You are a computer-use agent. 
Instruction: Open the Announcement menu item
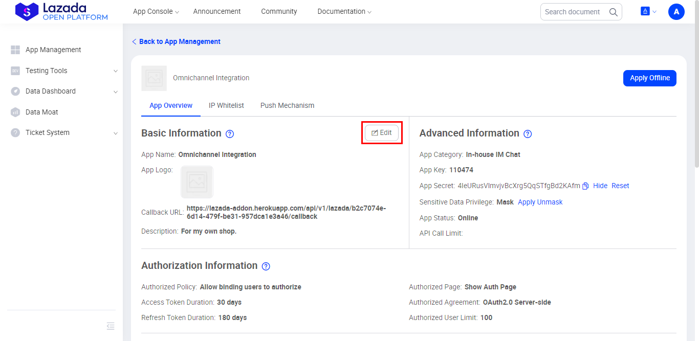[x=217, y=11]
